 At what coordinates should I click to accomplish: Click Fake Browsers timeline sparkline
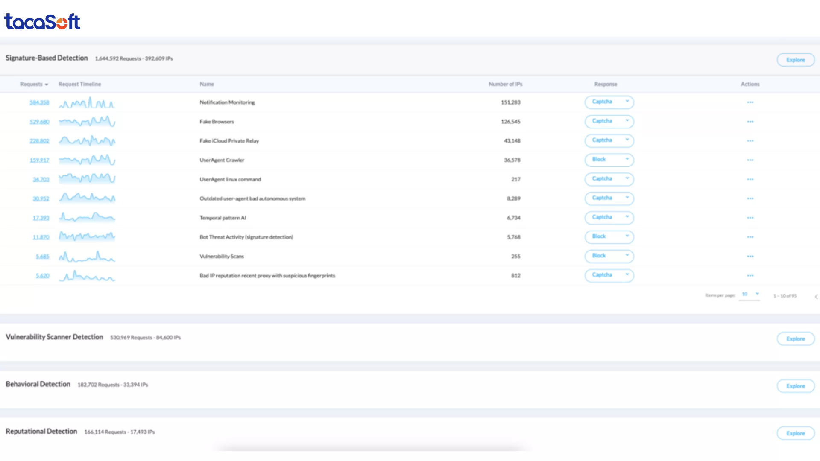(x=87, y=122)
